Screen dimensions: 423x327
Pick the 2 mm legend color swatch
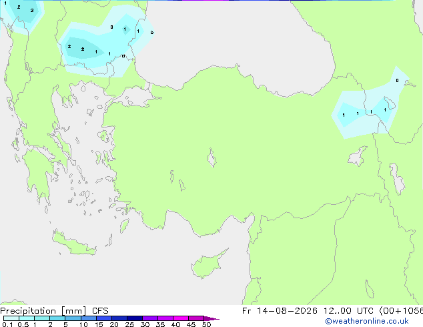click(x=57, y=318)
